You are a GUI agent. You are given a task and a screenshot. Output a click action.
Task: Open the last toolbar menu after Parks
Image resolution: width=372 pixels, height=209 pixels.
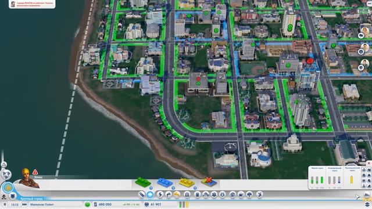tap(260, 194)
